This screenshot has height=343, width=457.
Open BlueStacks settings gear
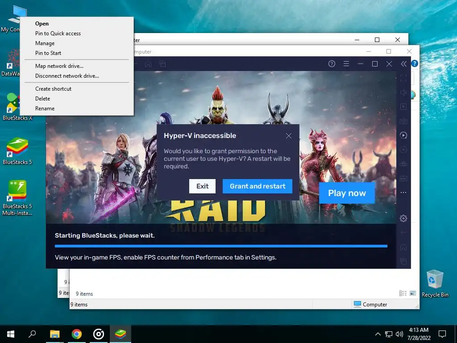point(403,218)
